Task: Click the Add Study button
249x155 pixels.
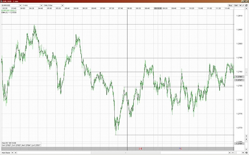Action: coord(6,153)
